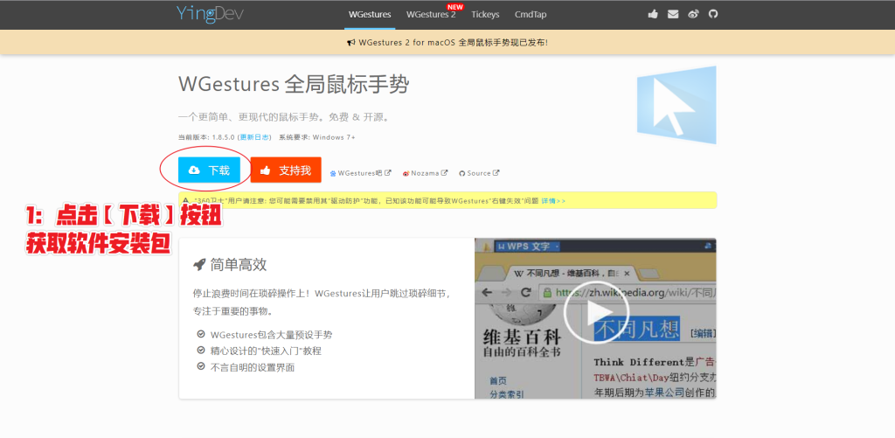Go to the CmdTap nav tab
The width and height of the screenshot is (895, 438).
[x=531, y=15]
